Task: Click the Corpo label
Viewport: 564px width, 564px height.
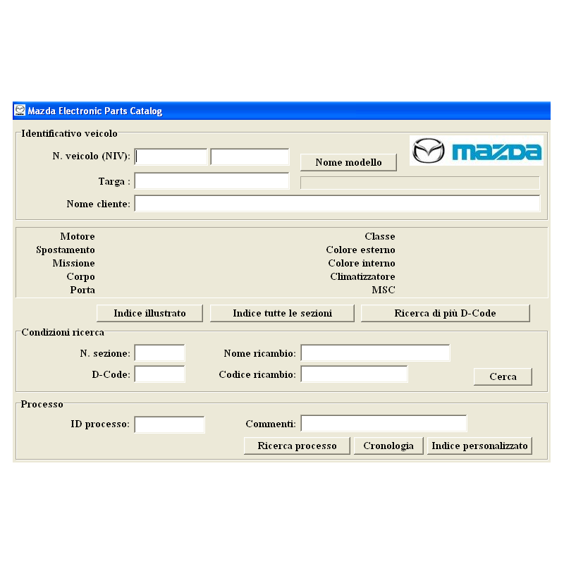Action: point(80,276)
